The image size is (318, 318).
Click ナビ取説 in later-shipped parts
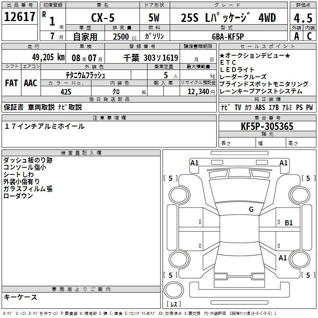tap(70, 107)
